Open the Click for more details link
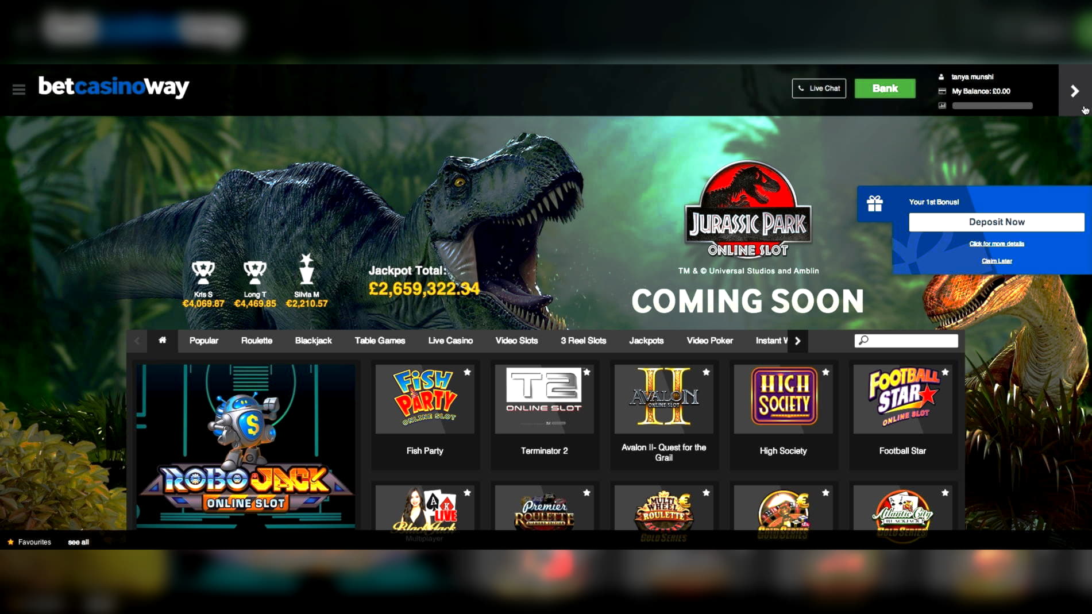The height and width of the screenshot is (614, 1092). coord(996,244)
